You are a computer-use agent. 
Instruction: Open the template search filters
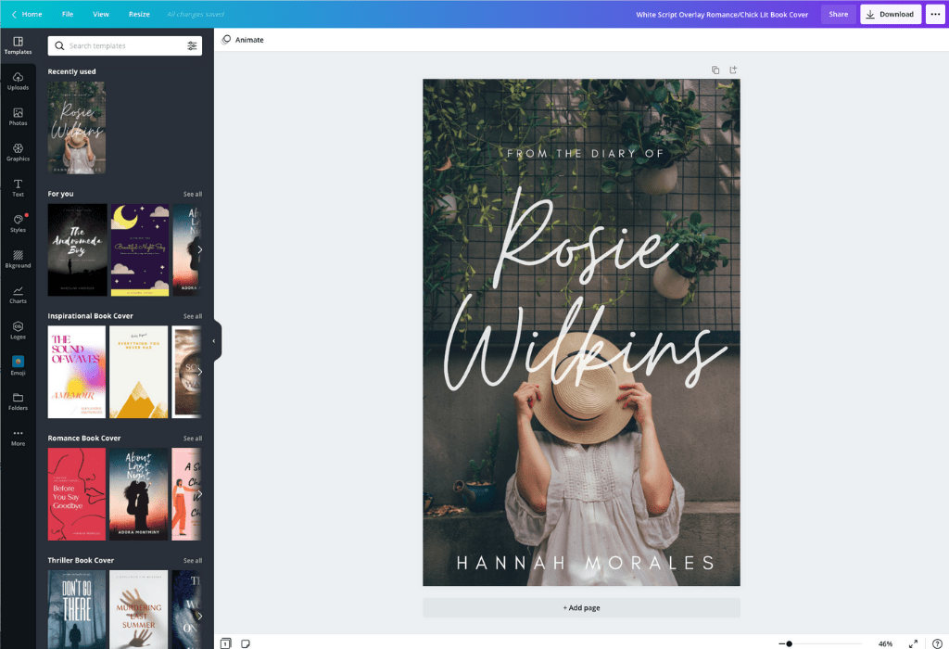194,45
